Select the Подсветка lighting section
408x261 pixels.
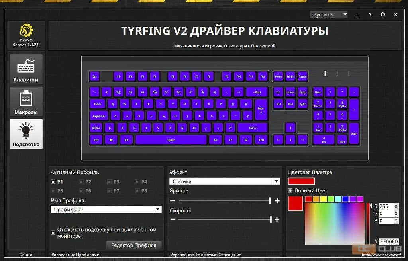pos(26,134)
